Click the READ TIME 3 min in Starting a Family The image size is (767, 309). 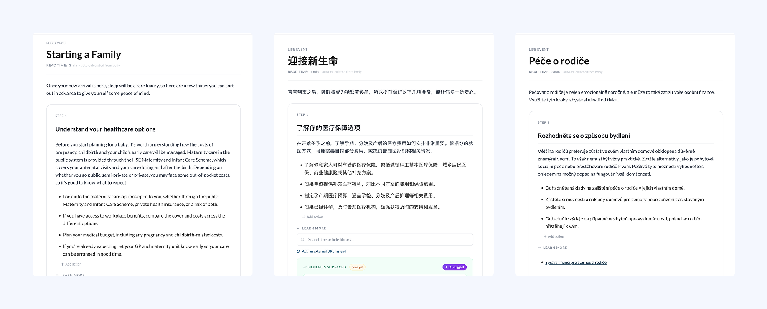click(x=62, y=66)
